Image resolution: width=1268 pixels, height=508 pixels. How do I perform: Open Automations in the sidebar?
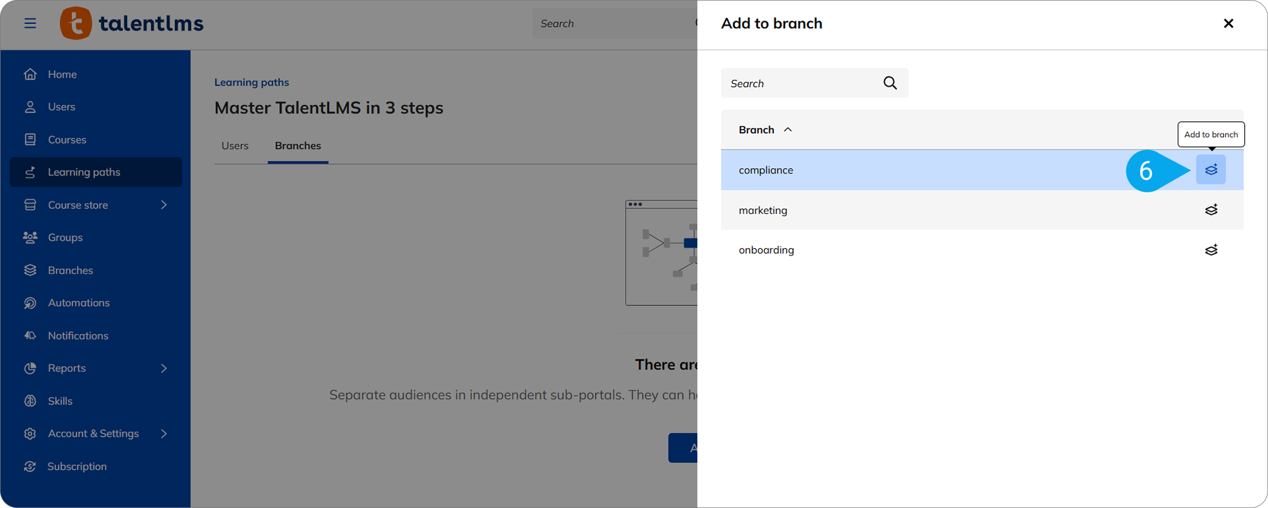point(78,302)
